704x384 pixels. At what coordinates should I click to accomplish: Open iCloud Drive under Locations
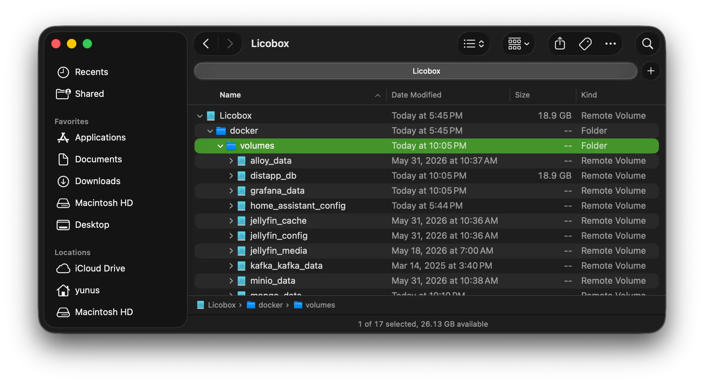tap(91, 268)
